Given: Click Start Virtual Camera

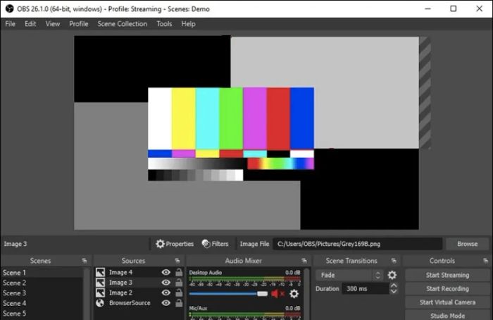Looking at the screenshot, I should 447,302.
